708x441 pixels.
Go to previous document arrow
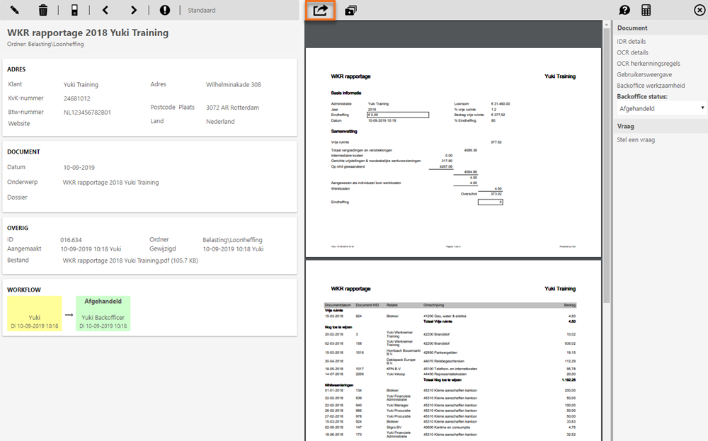(105, 10)
